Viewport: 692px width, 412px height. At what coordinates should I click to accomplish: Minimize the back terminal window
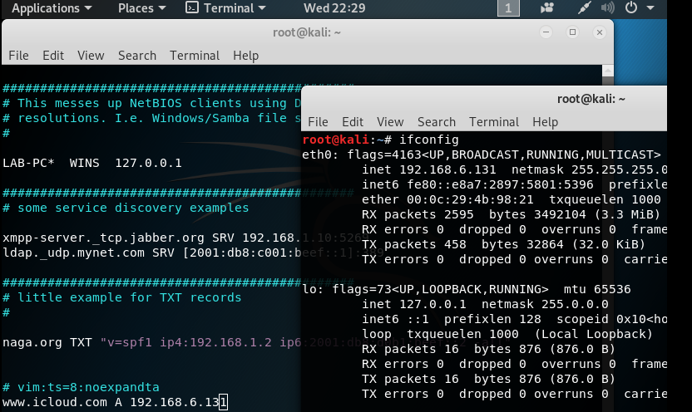click(x=546, y=32)
